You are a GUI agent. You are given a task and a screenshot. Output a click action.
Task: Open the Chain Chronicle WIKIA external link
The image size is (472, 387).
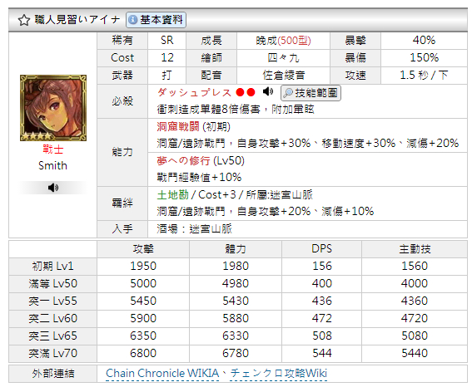162,373
